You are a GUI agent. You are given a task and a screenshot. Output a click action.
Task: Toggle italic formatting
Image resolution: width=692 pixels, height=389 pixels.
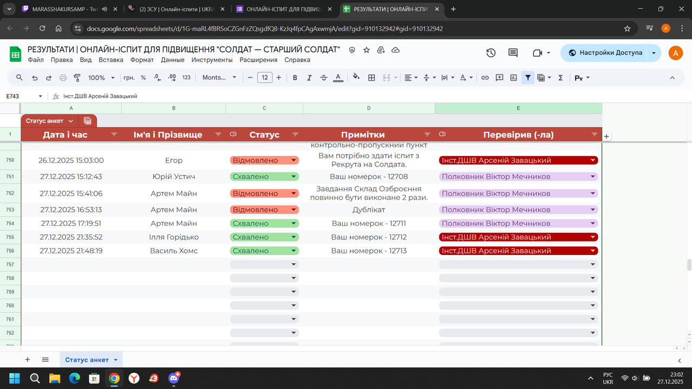309,78
